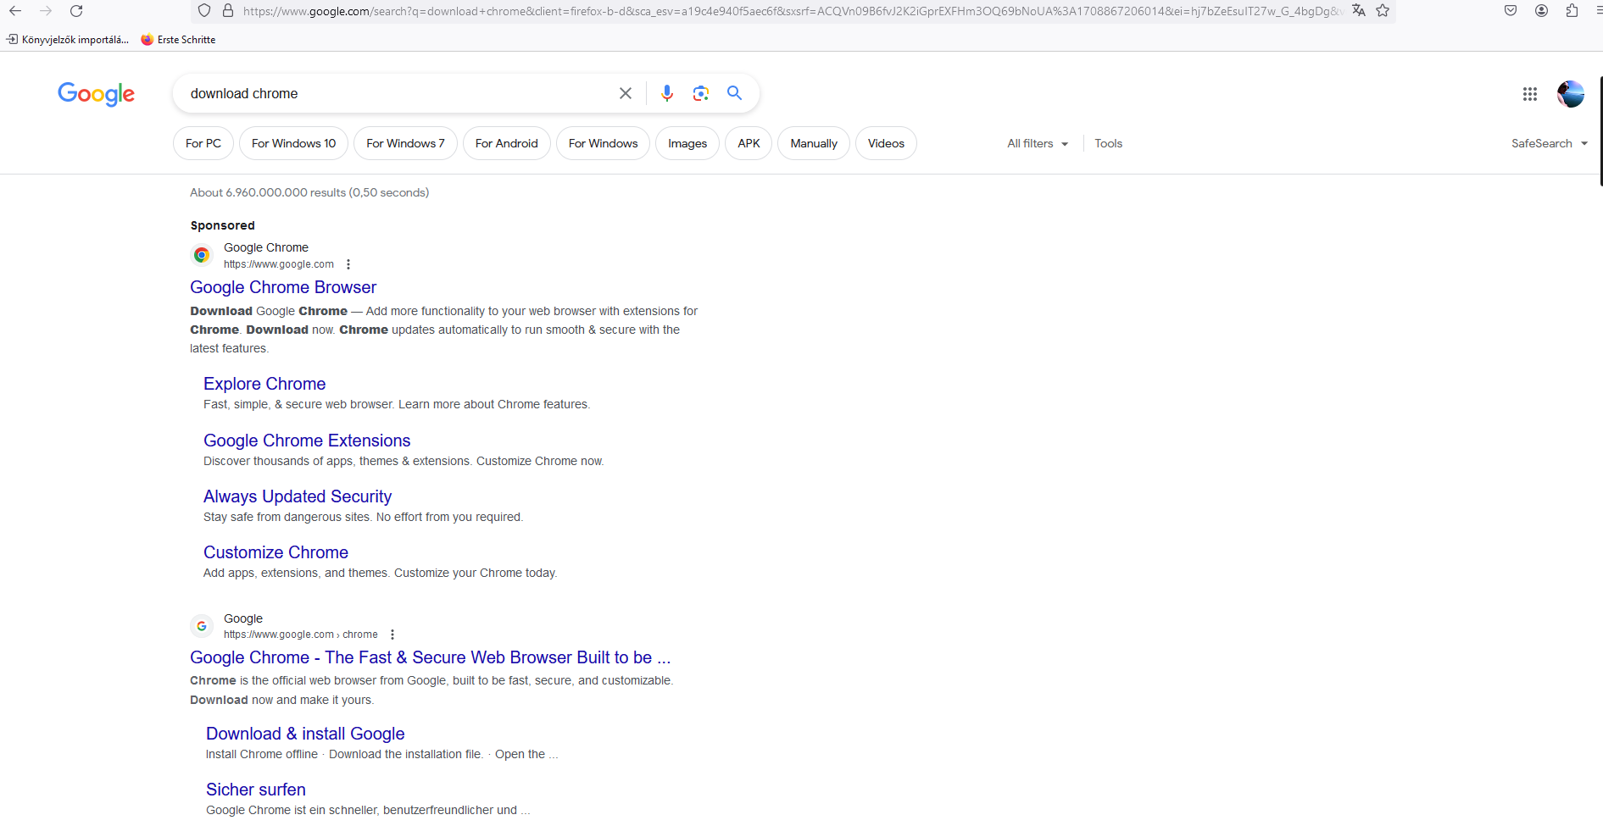Open options for the google.com › chrome result
This screenshot has width=1603, height=837.
392,635
